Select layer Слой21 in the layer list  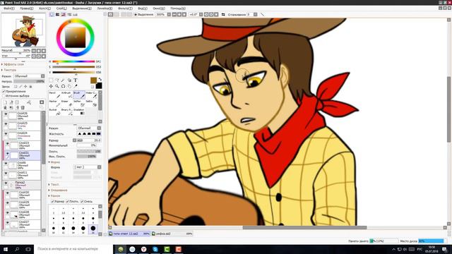click(x=23, y=155)
